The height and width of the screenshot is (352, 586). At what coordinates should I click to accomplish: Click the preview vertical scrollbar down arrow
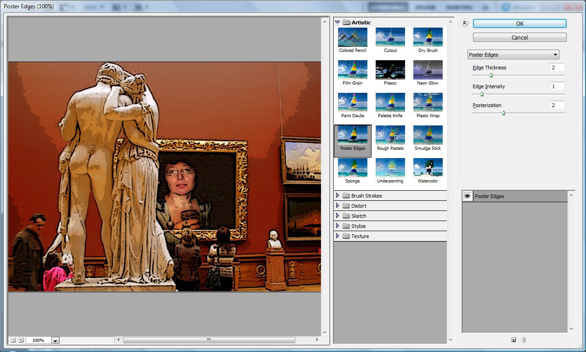click(325, 333)
